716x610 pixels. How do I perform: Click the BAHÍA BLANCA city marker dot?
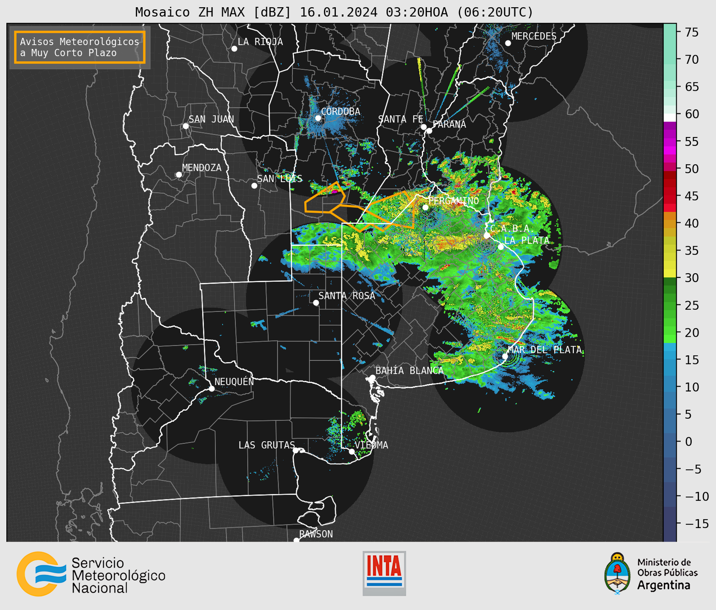(372, 378)
